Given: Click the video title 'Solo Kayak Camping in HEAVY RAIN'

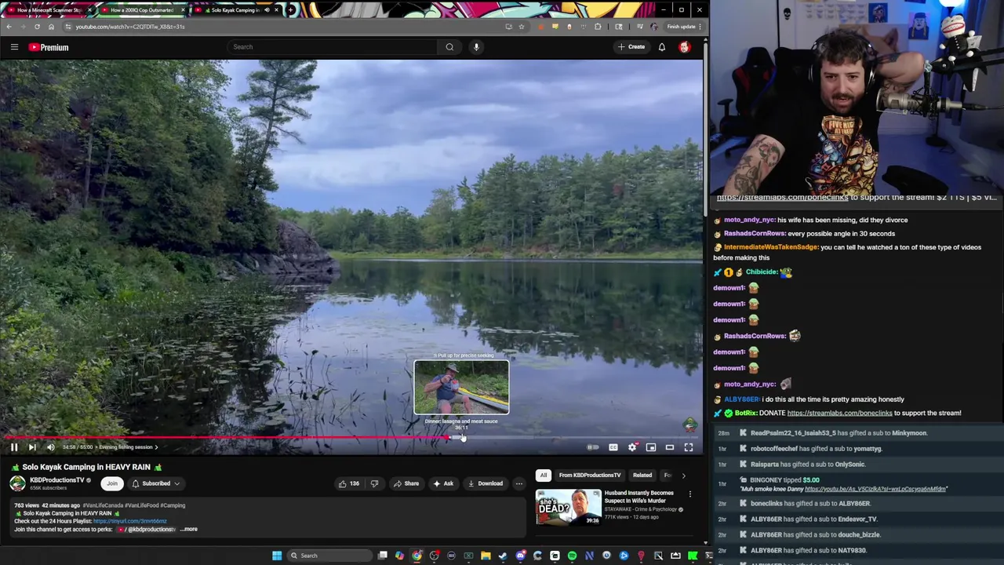Looking at the screenshot, I should pyautogui.click(x=86, y=467).
